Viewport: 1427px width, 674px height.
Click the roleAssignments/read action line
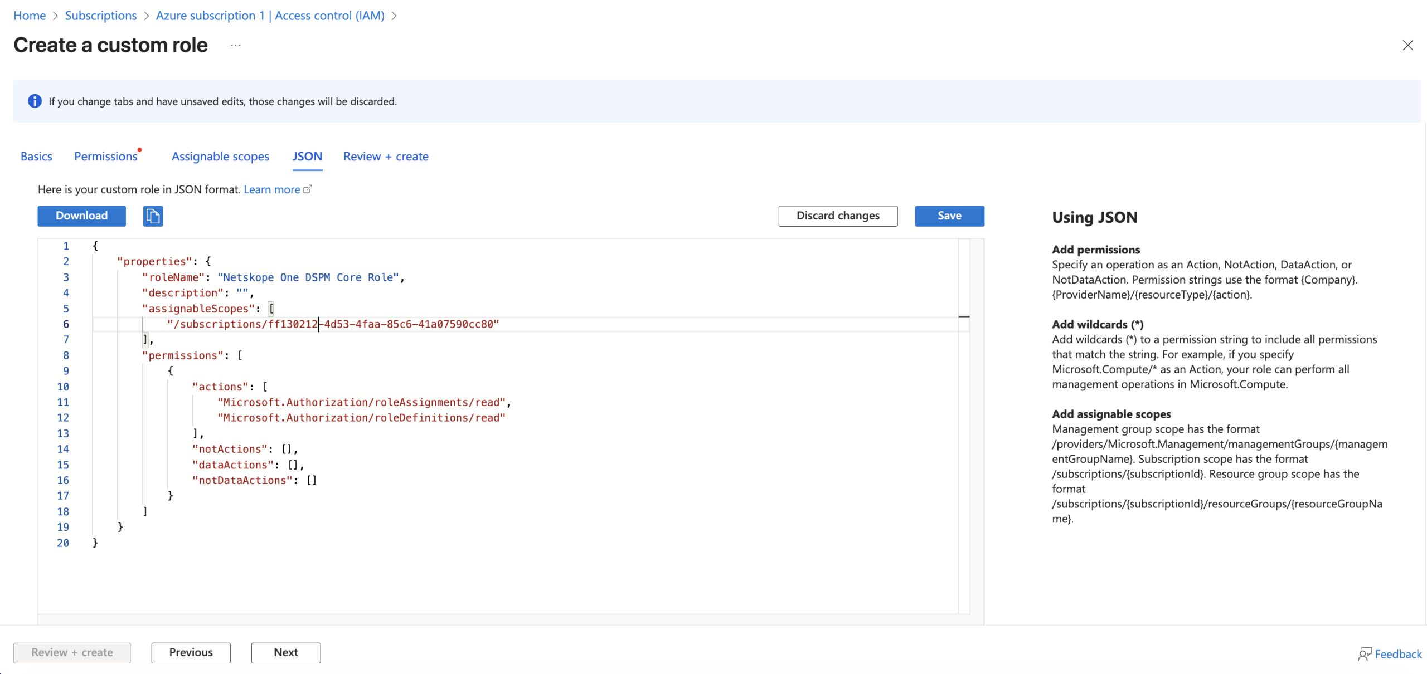coord(364,402)
